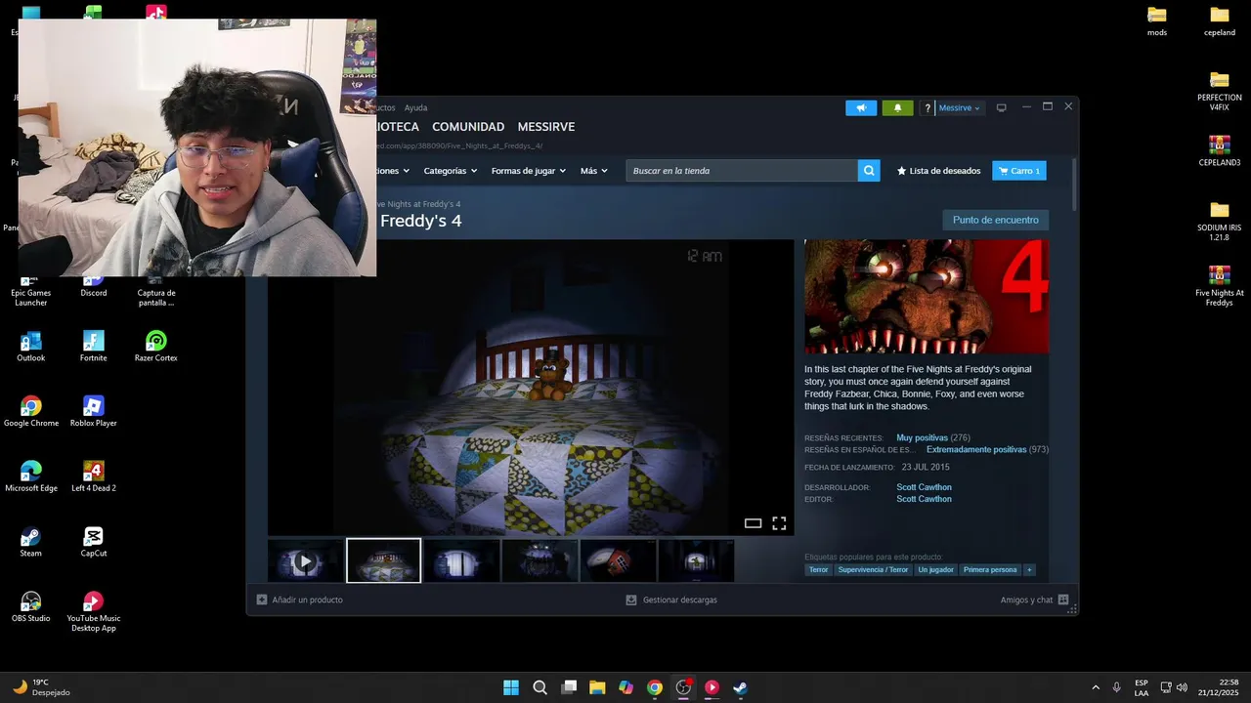Open Gestionar descargas
This screenshot has height=703, width=1251.
pyautogui.click(x=671, y=600)
